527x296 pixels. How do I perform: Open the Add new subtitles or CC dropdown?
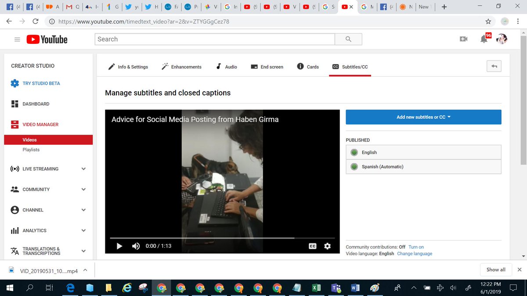click(423, 117)
